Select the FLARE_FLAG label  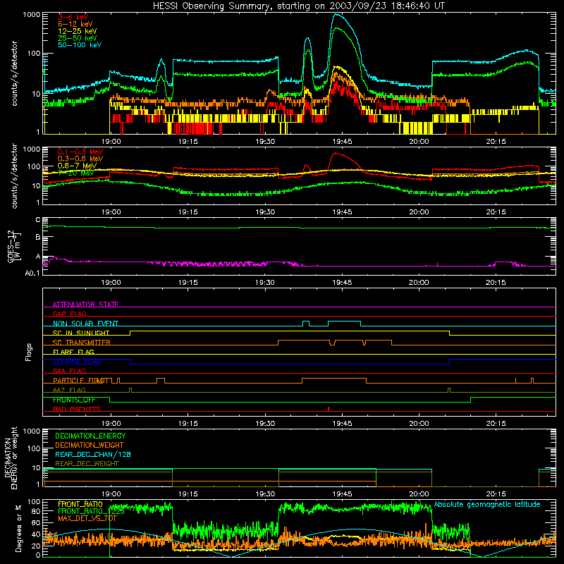click(73, 352)
